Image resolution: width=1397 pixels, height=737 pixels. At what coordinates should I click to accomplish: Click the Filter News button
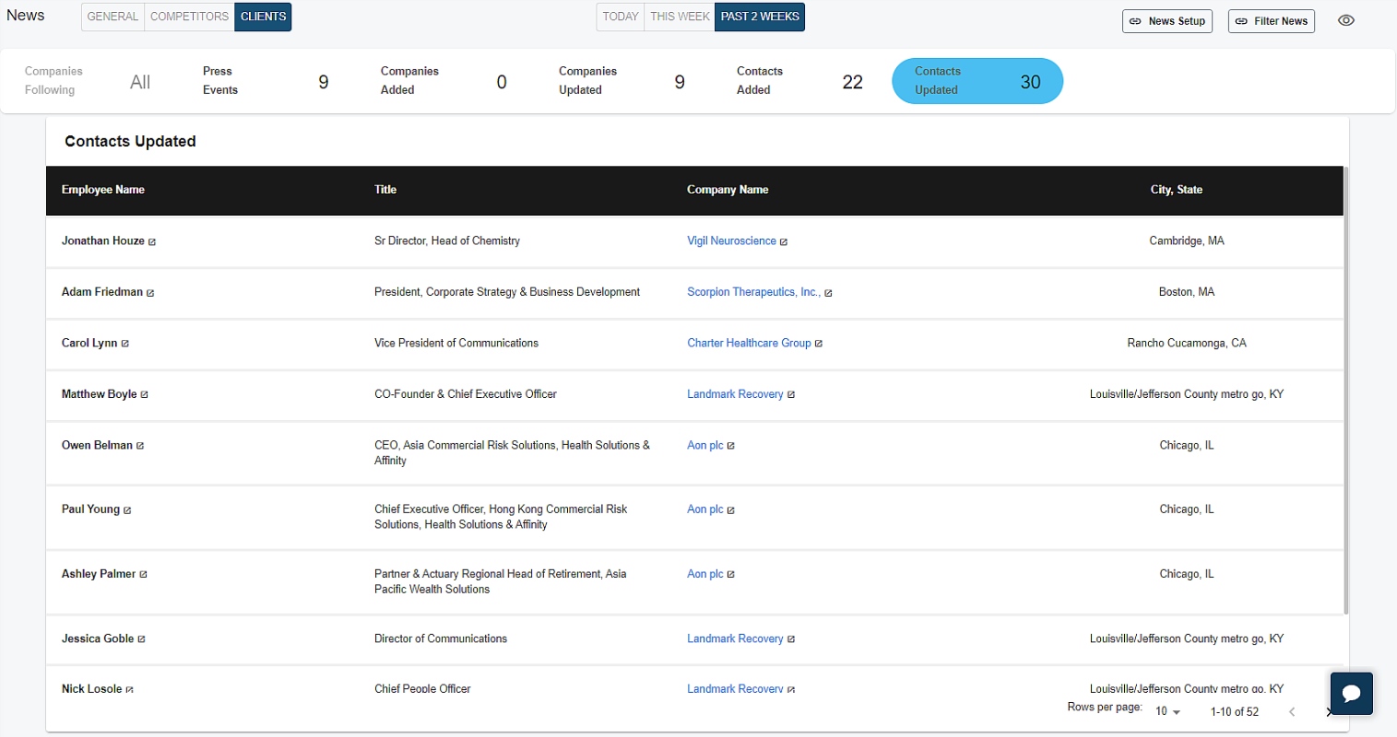1272,21
